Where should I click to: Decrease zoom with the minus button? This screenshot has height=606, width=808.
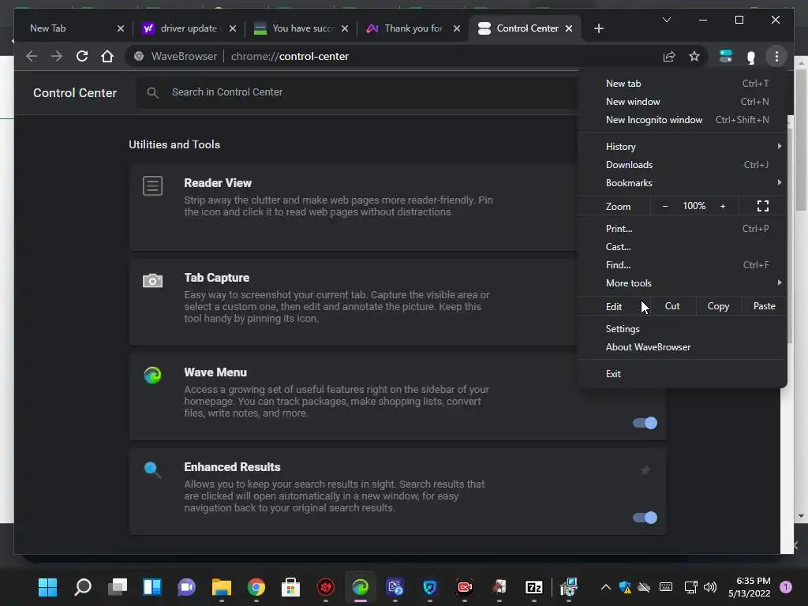click(x=664, y=206)
